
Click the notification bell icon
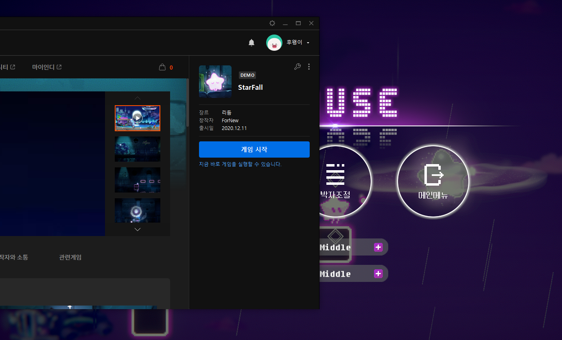coord(251,43)
